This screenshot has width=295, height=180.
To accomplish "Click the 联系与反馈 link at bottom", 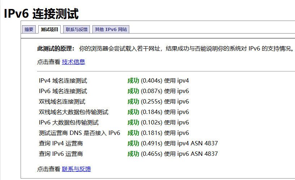I will [76, 169].
